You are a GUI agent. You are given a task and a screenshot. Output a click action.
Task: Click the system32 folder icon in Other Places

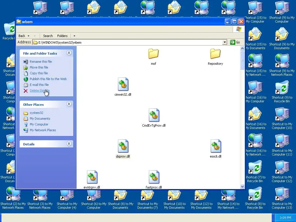pyautogui.click(x=26, y=113)
